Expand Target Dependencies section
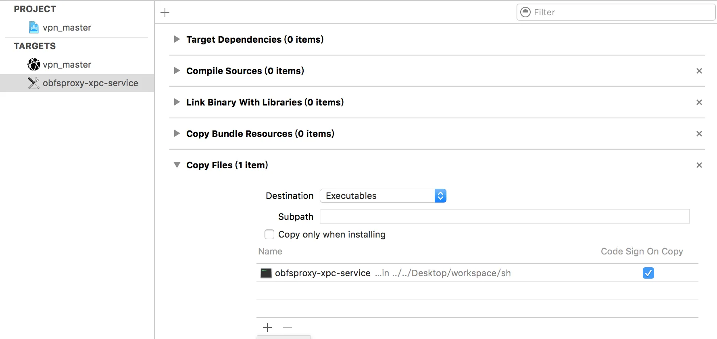The width and height of the screenshot is (717, 339). coord(177,39)
